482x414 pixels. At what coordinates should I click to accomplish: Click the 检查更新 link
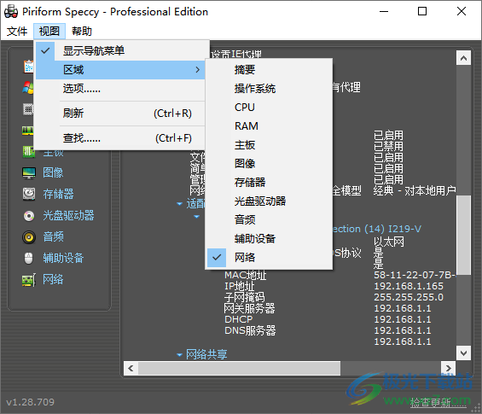point(438,403)
